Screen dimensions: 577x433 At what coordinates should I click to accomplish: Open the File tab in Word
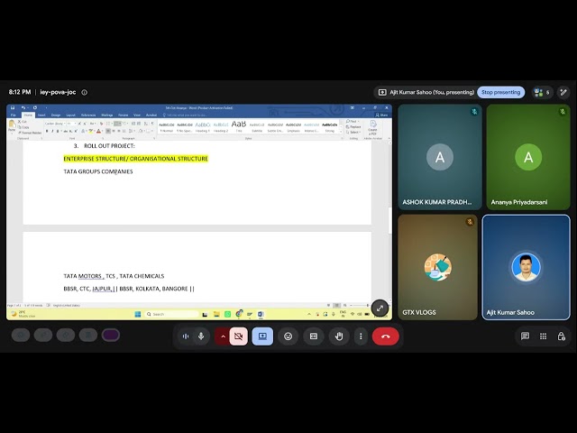point(14,115)
